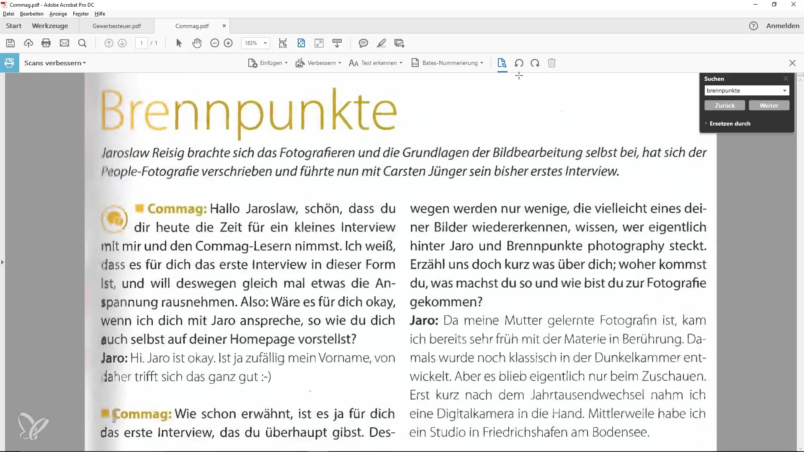804x452 pixels.
Task: Close the Suchen search panel
Action: pyautogui.click(x=786, y=79)
